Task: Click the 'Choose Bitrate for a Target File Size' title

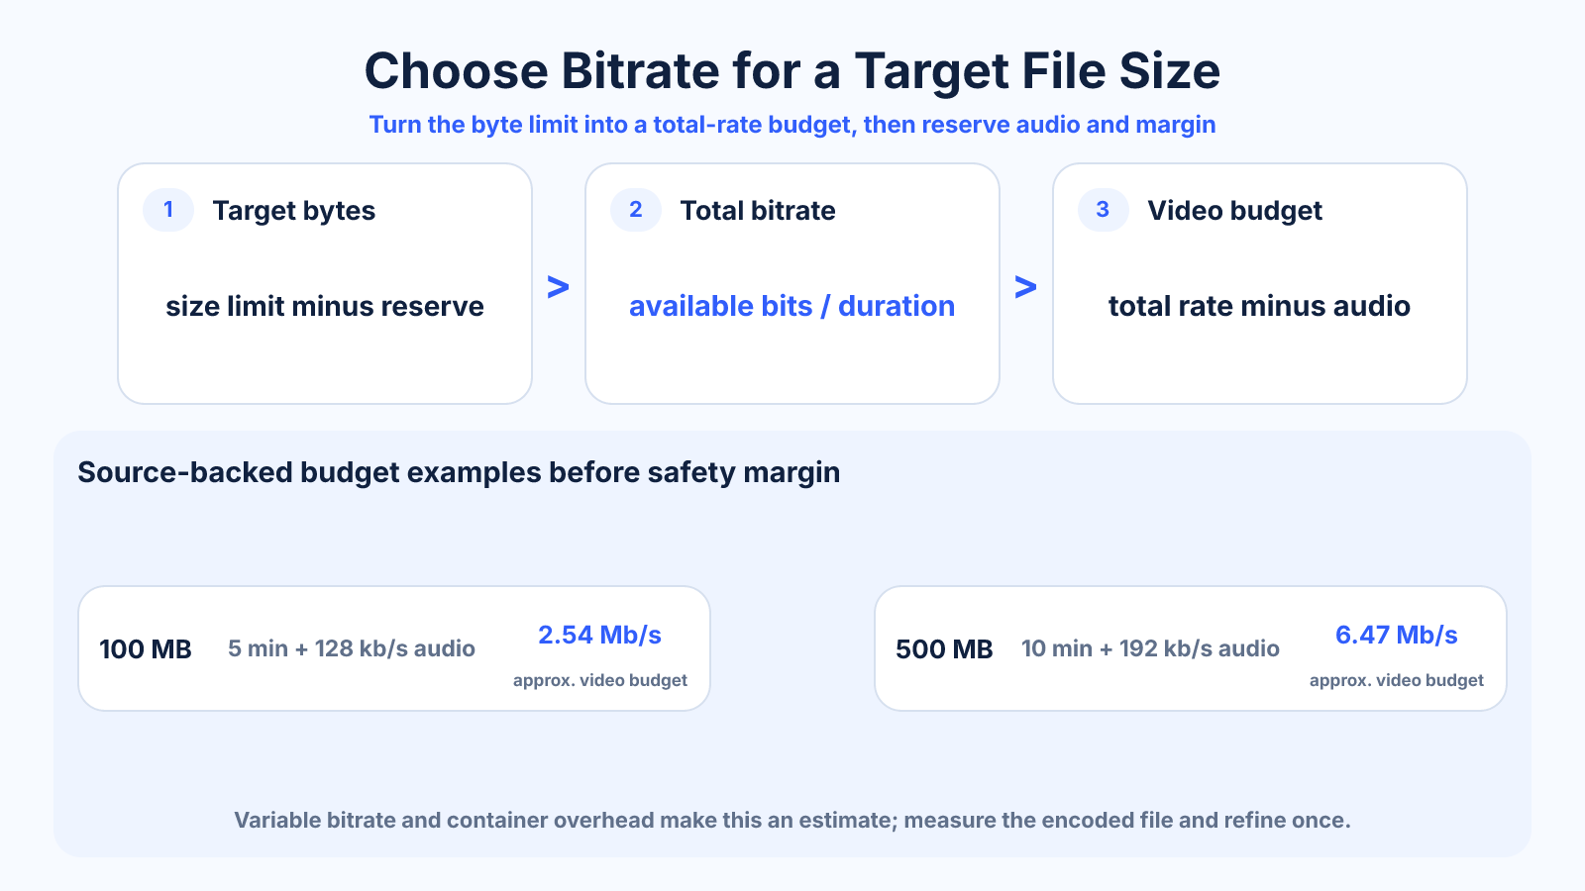Action: [792, 71]
